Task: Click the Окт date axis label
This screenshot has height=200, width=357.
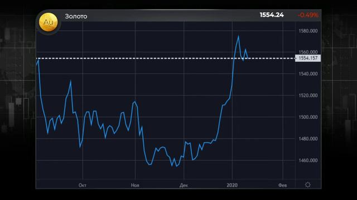Action: pyautogui.click(x=83, y=185)
